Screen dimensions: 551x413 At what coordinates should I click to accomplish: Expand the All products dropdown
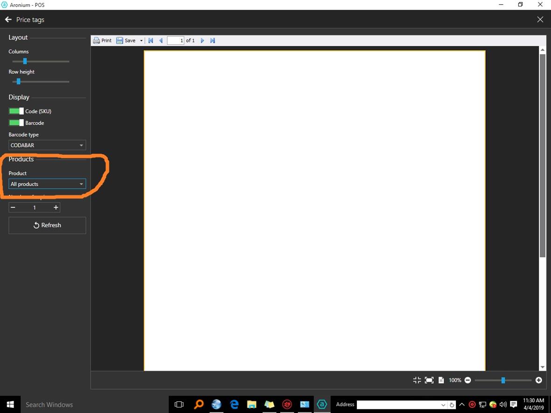[47, 184]
